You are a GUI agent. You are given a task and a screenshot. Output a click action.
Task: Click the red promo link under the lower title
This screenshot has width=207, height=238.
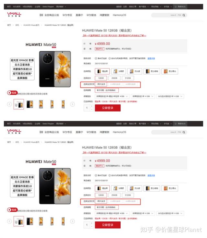click(114, 152)
